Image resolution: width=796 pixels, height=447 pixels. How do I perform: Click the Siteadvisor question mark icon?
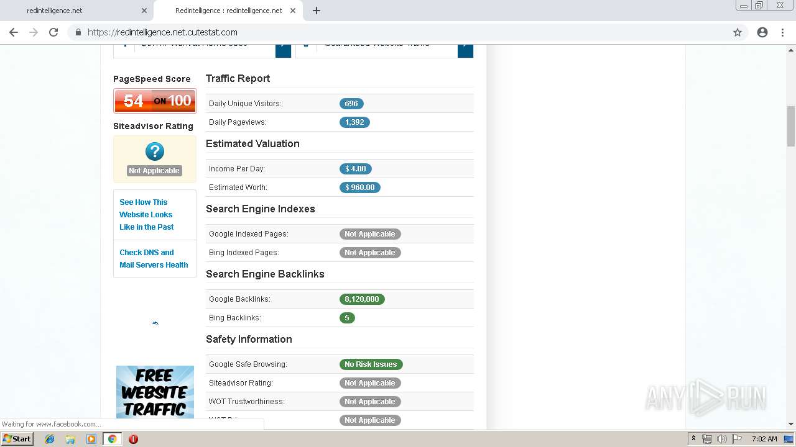pos(154,151)
